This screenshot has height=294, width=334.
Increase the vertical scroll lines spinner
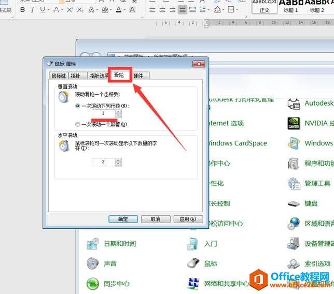coord(118,112)
